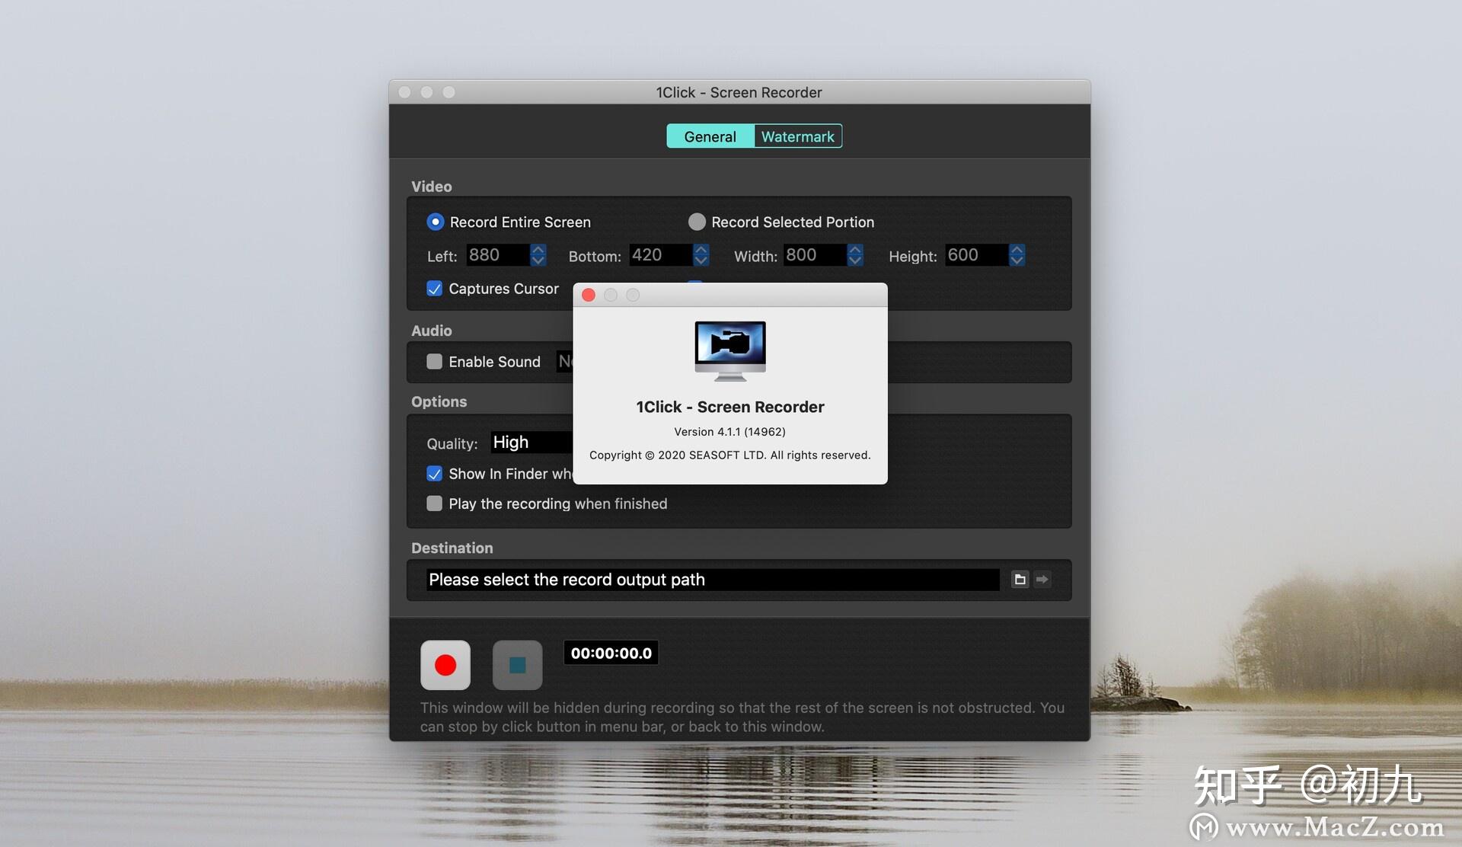This screenshot has width=1462, height=847.
Task: Switch to the General tab
Action: pyautogui.click(x=710, y=136)
